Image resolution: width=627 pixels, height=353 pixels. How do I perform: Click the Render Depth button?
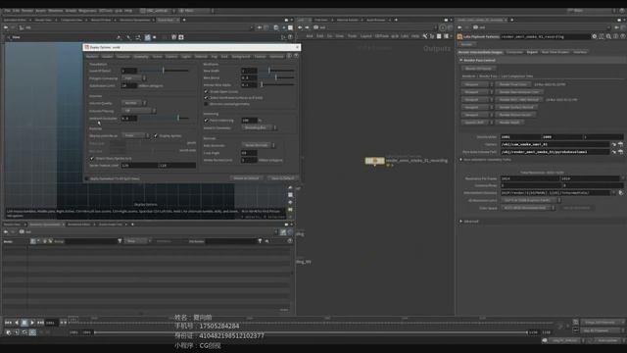point(509,122)
